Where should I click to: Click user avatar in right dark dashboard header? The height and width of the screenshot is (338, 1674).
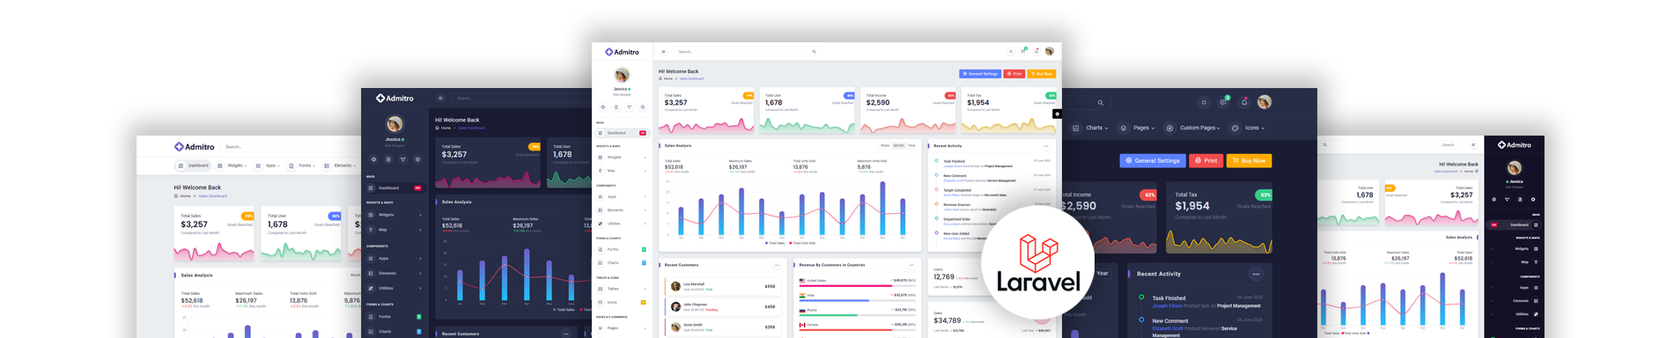tap(1265, 102)
